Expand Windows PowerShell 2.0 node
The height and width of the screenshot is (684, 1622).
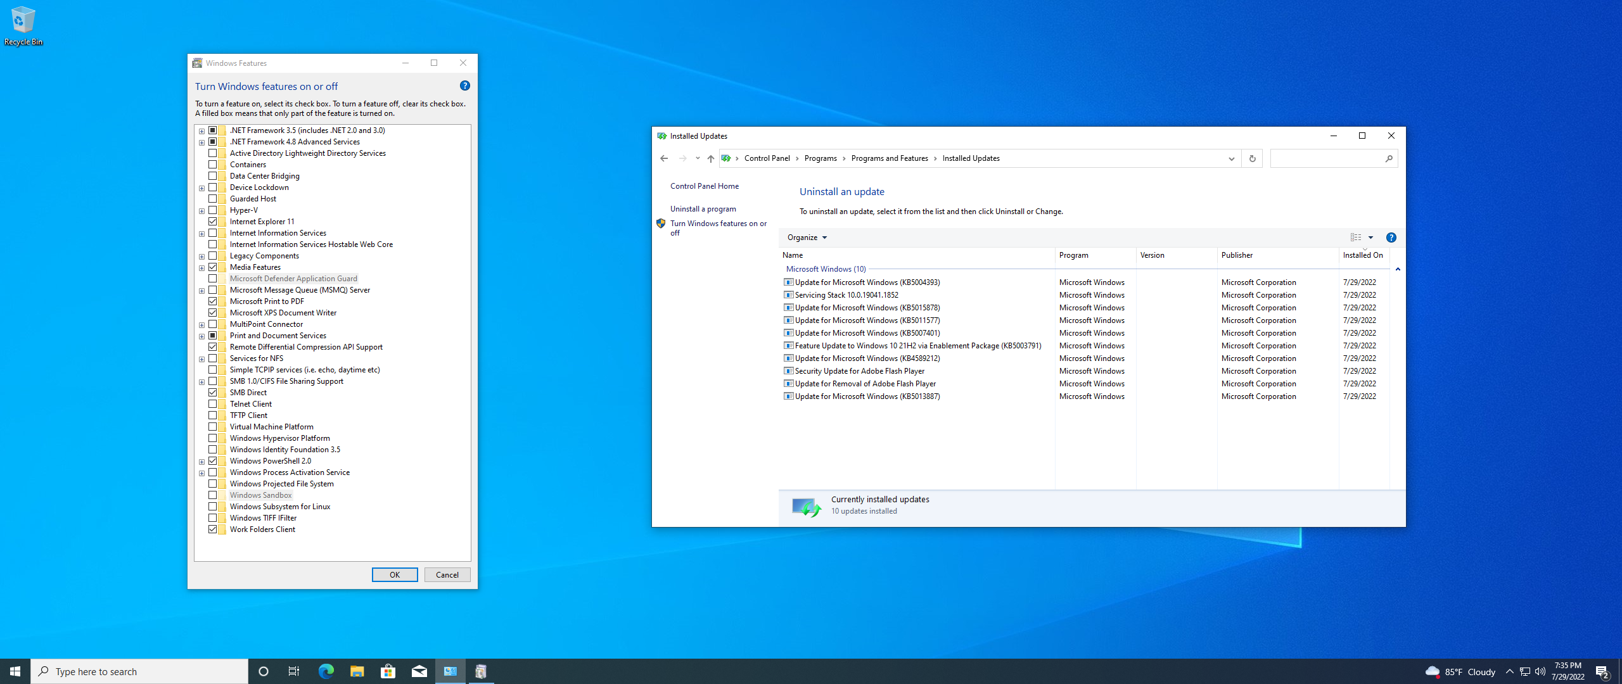click(201, 462)
